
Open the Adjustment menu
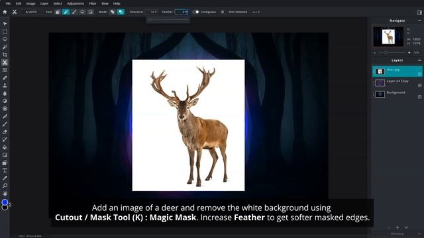point(76,3)
